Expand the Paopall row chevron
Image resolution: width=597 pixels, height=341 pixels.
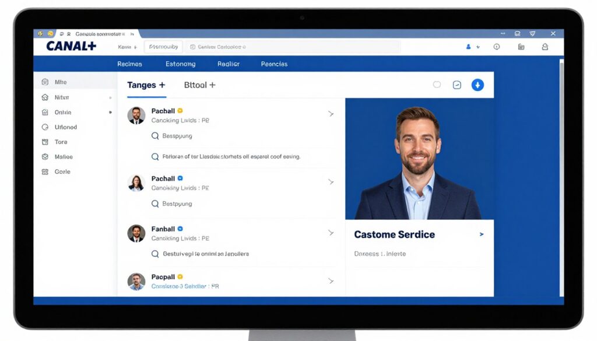331,281
